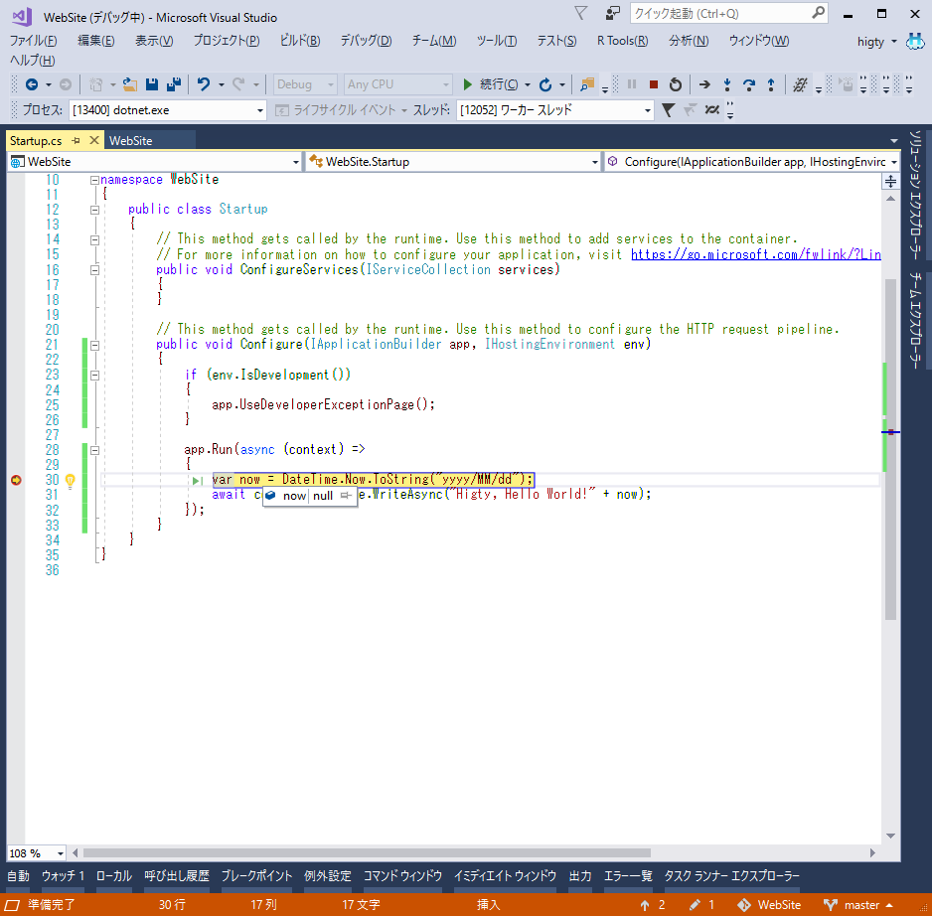Click the red Stop Debugging icon
The image size is (932, 916).
click(655, 85)
